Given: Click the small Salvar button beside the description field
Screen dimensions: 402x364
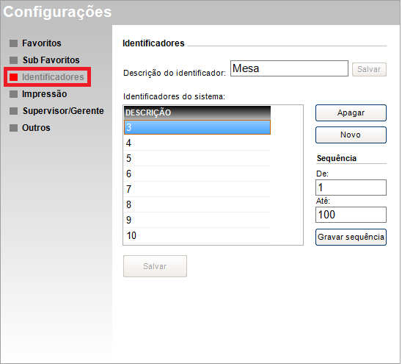Looking at the screenshot, I should [369, 69].
